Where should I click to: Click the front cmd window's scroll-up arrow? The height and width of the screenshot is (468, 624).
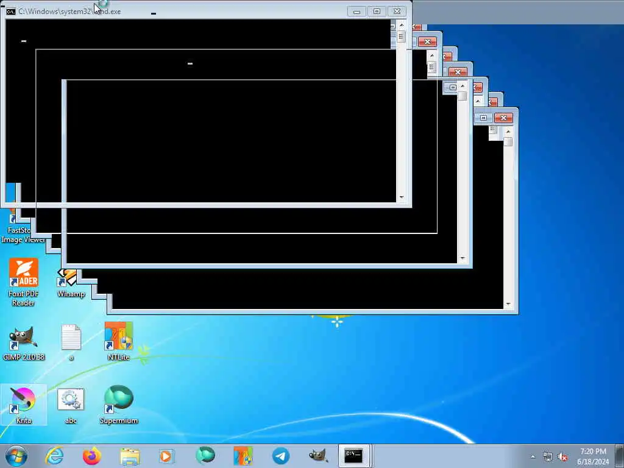coord(402,25)
